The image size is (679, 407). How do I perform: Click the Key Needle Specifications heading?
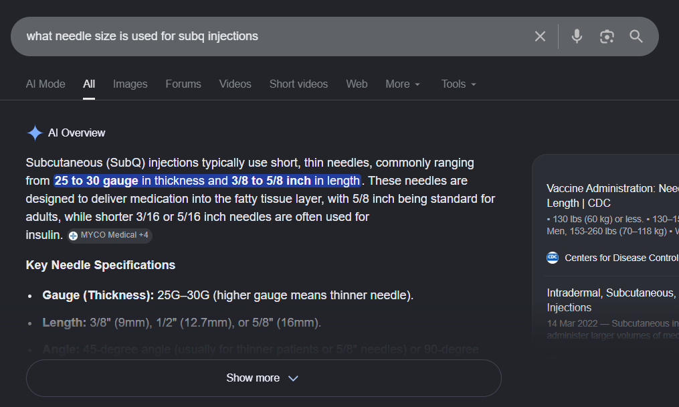[100, 265]
